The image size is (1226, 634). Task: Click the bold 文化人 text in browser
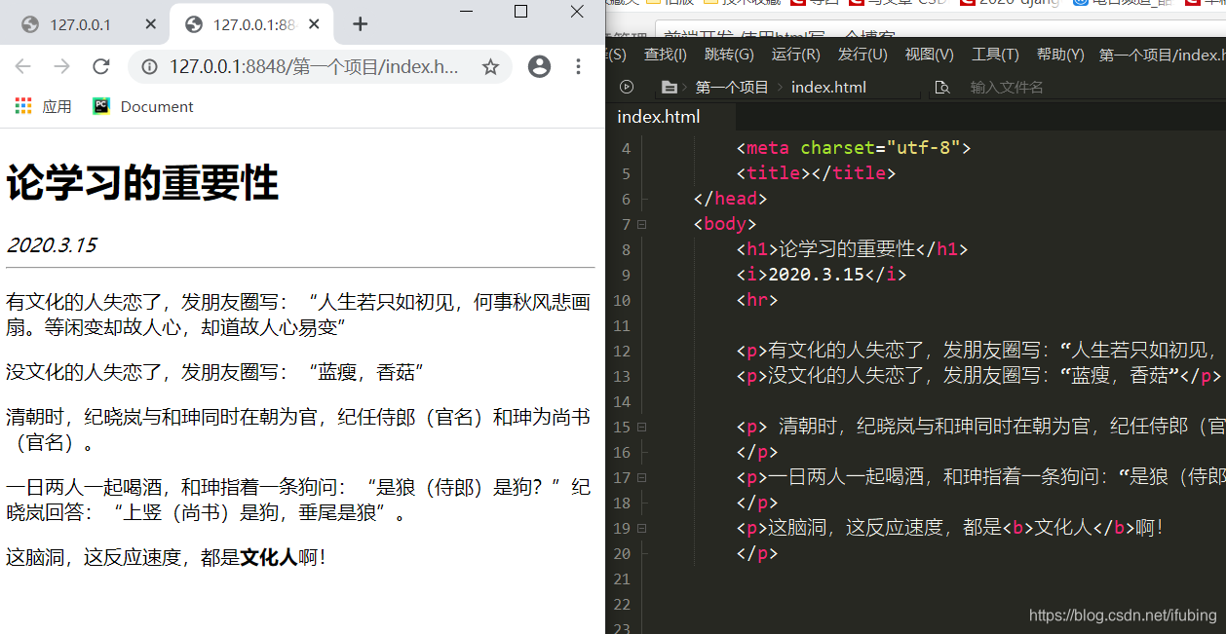[268, 557]
